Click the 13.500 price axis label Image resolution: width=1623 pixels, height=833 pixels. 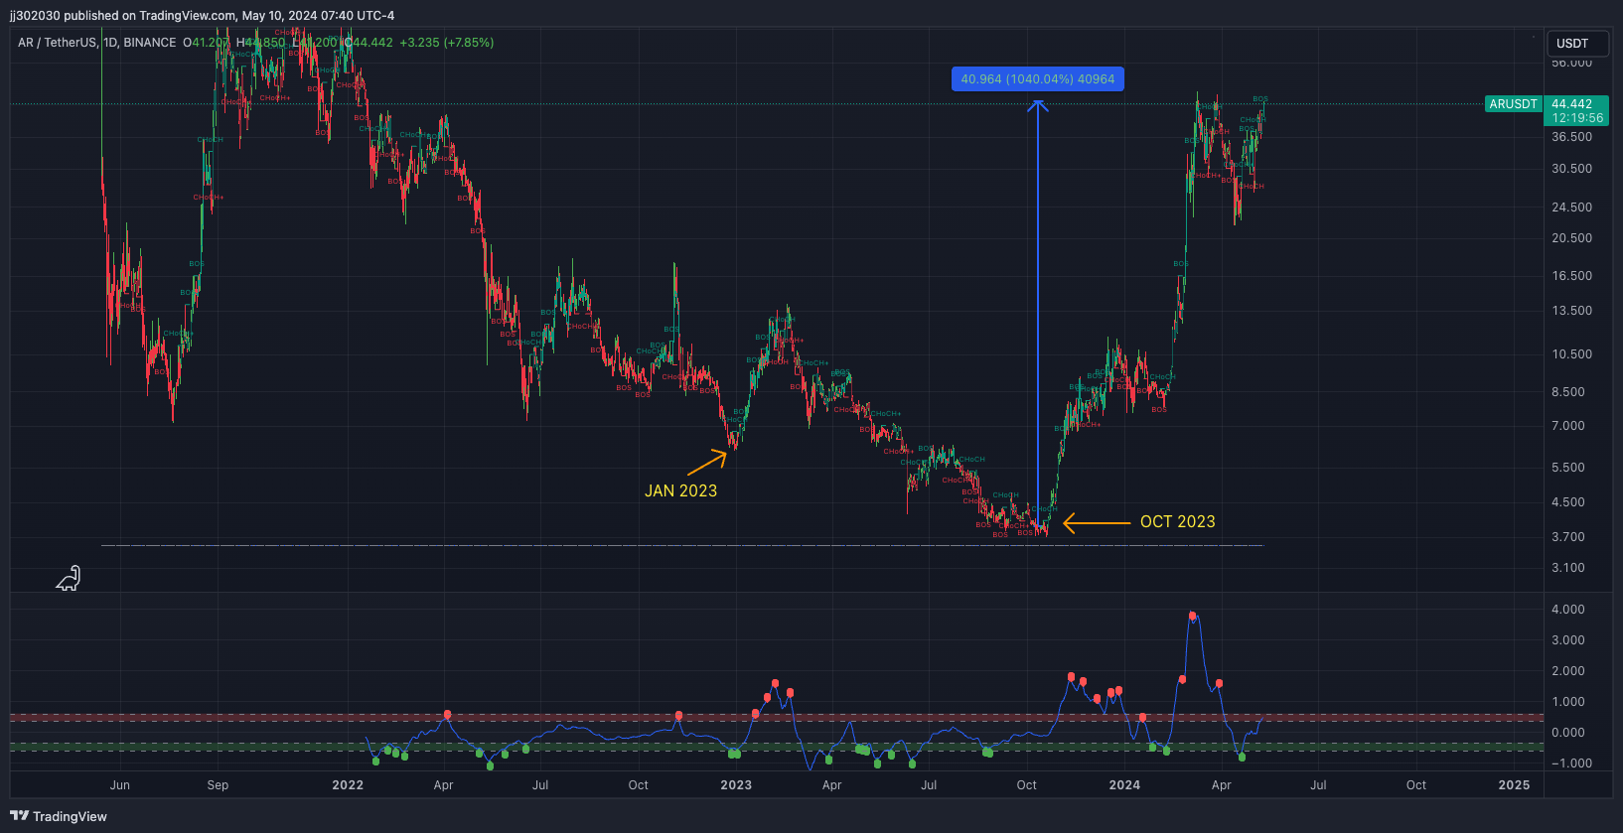click(x=1571, y=311)
